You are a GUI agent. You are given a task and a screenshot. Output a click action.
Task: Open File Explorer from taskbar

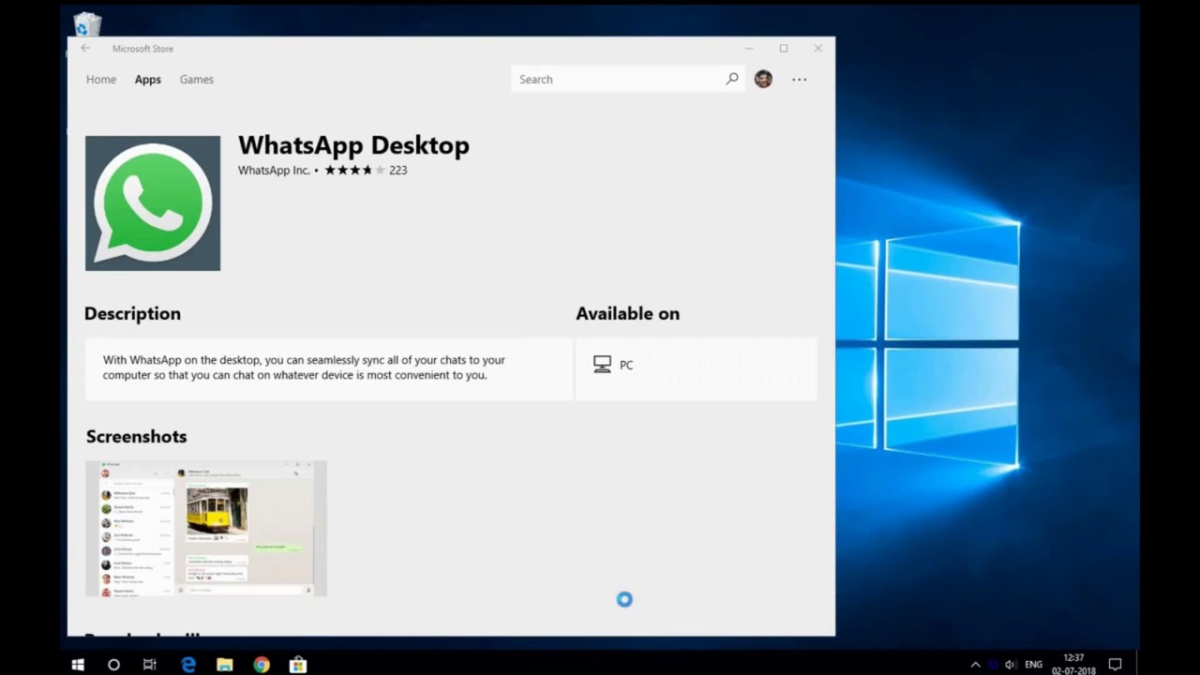coord(225,665)
